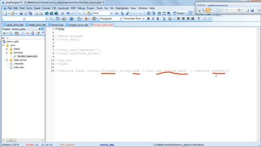Image resolution: width=261 pixels, height=147 pixels.
Task: Expand the loops_arrays folder
Action: [7, 60]
